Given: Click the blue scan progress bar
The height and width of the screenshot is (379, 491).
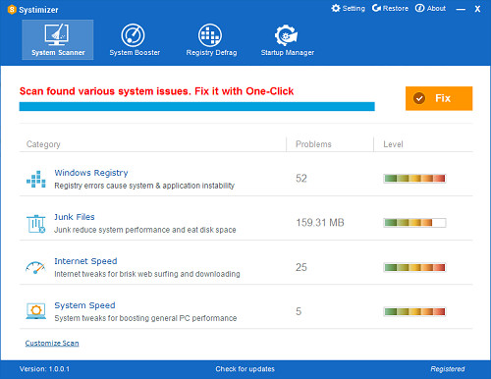Looking at the screenshot, I should [x=196, y=106].
